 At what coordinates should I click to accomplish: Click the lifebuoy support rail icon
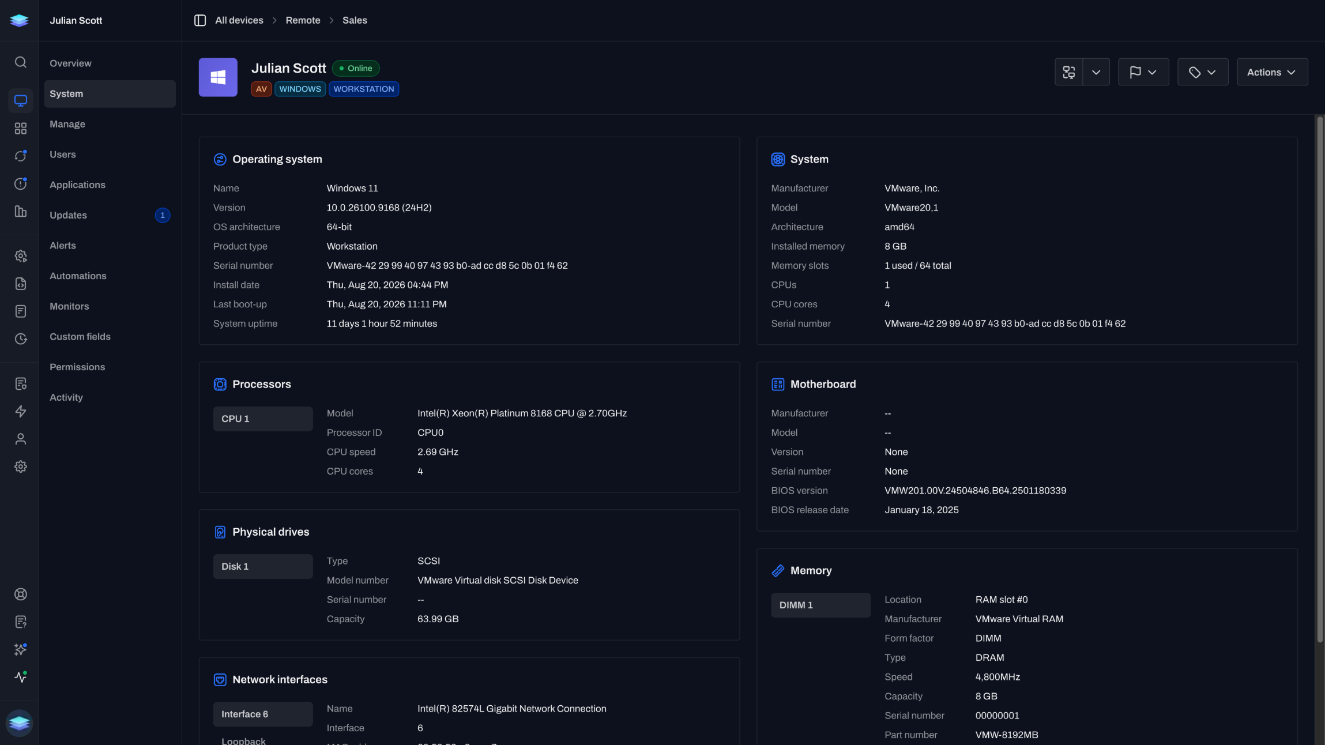pyautogui.click(x=21, y=594)
